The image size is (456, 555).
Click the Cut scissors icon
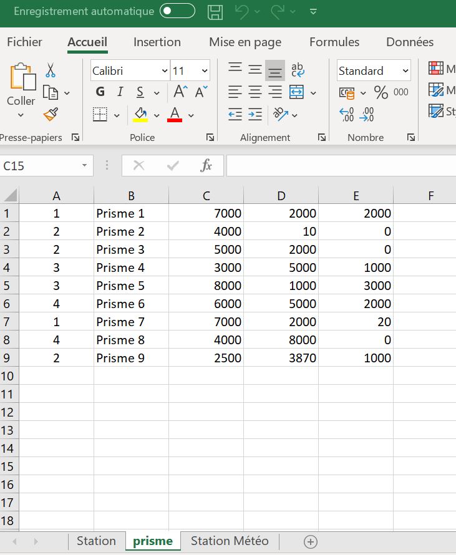(51, 70)
